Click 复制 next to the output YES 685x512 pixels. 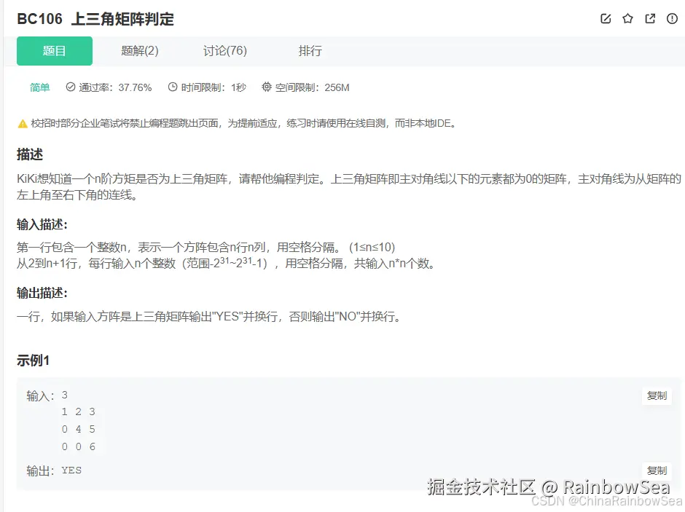point(657,470)
